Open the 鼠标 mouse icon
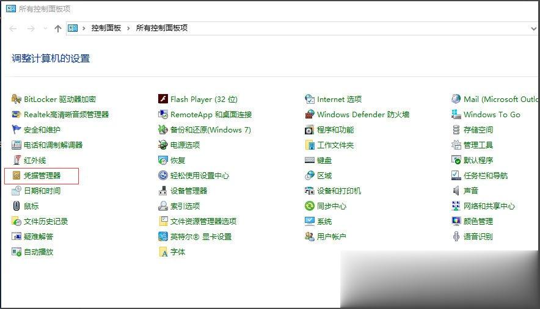Viewport: 540px width, 309px height. (16, 206)
